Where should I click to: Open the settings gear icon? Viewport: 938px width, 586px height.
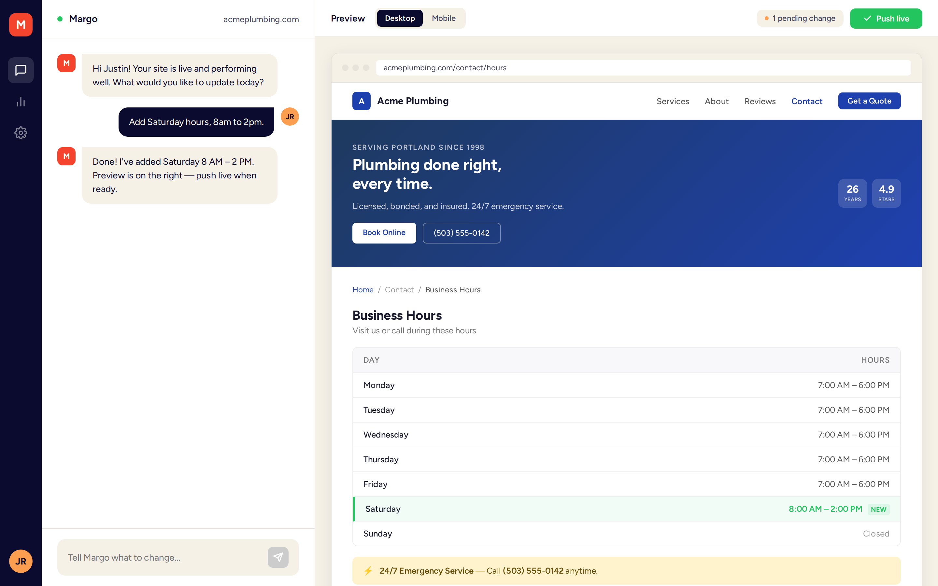(x=21, y=133)
